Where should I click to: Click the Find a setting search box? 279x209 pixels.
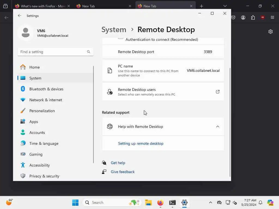55,52
